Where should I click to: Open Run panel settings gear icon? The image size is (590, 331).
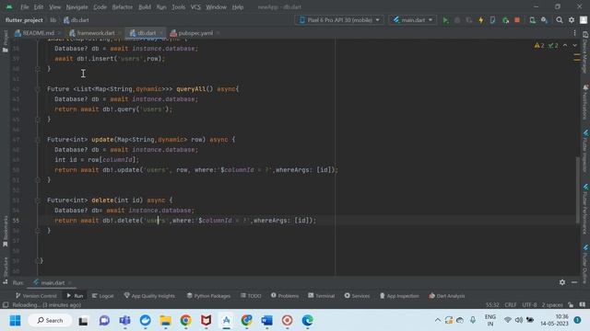pyautogui.click(x=562, y=282)
